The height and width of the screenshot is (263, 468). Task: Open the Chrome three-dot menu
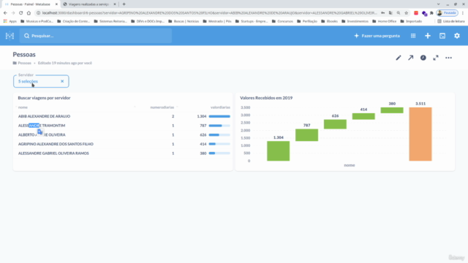tap(463, 13)
